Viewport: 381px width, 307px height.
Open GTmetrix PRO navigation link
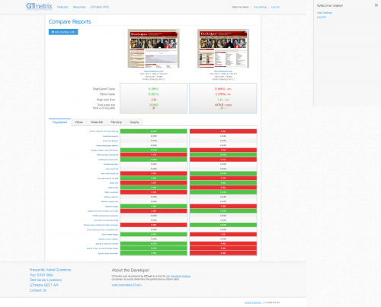click(x=100, y=7)
